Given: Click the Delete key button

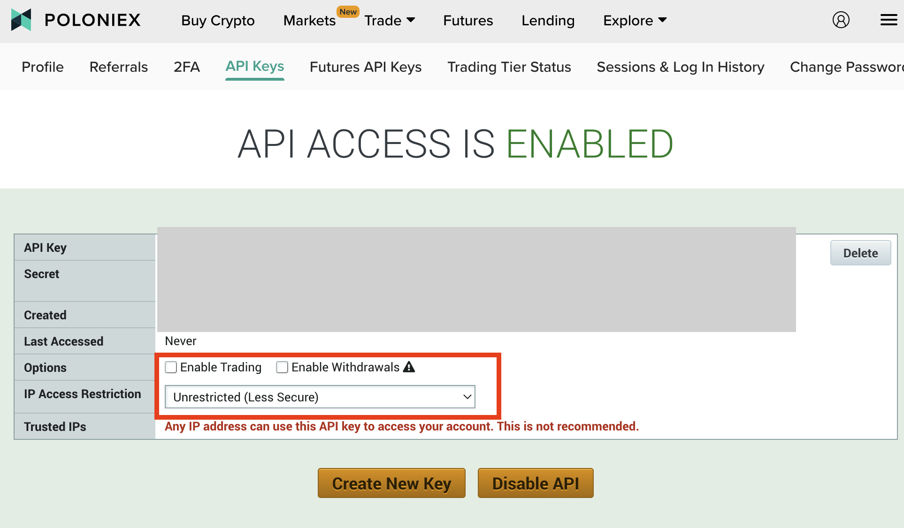Looking at the screenshot, I should pyautogui.click(x=860, y=253).
